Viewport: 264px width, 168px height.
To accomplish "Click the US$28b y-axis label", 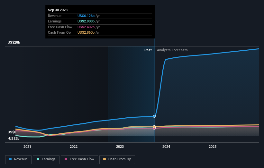I will [14, 42].
